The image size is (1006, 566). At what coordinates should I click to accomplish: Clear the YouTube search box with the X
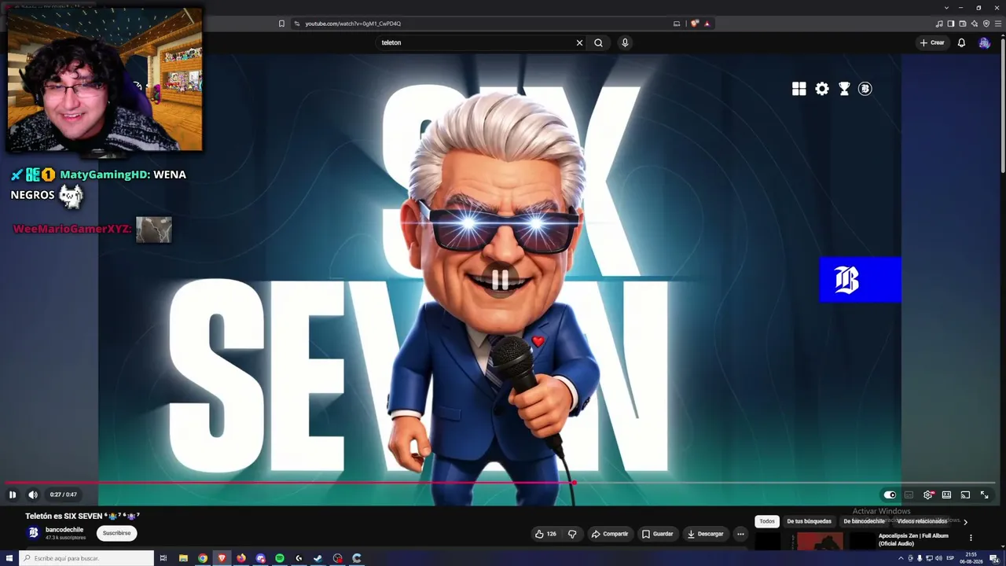click(x=579, y=42)
